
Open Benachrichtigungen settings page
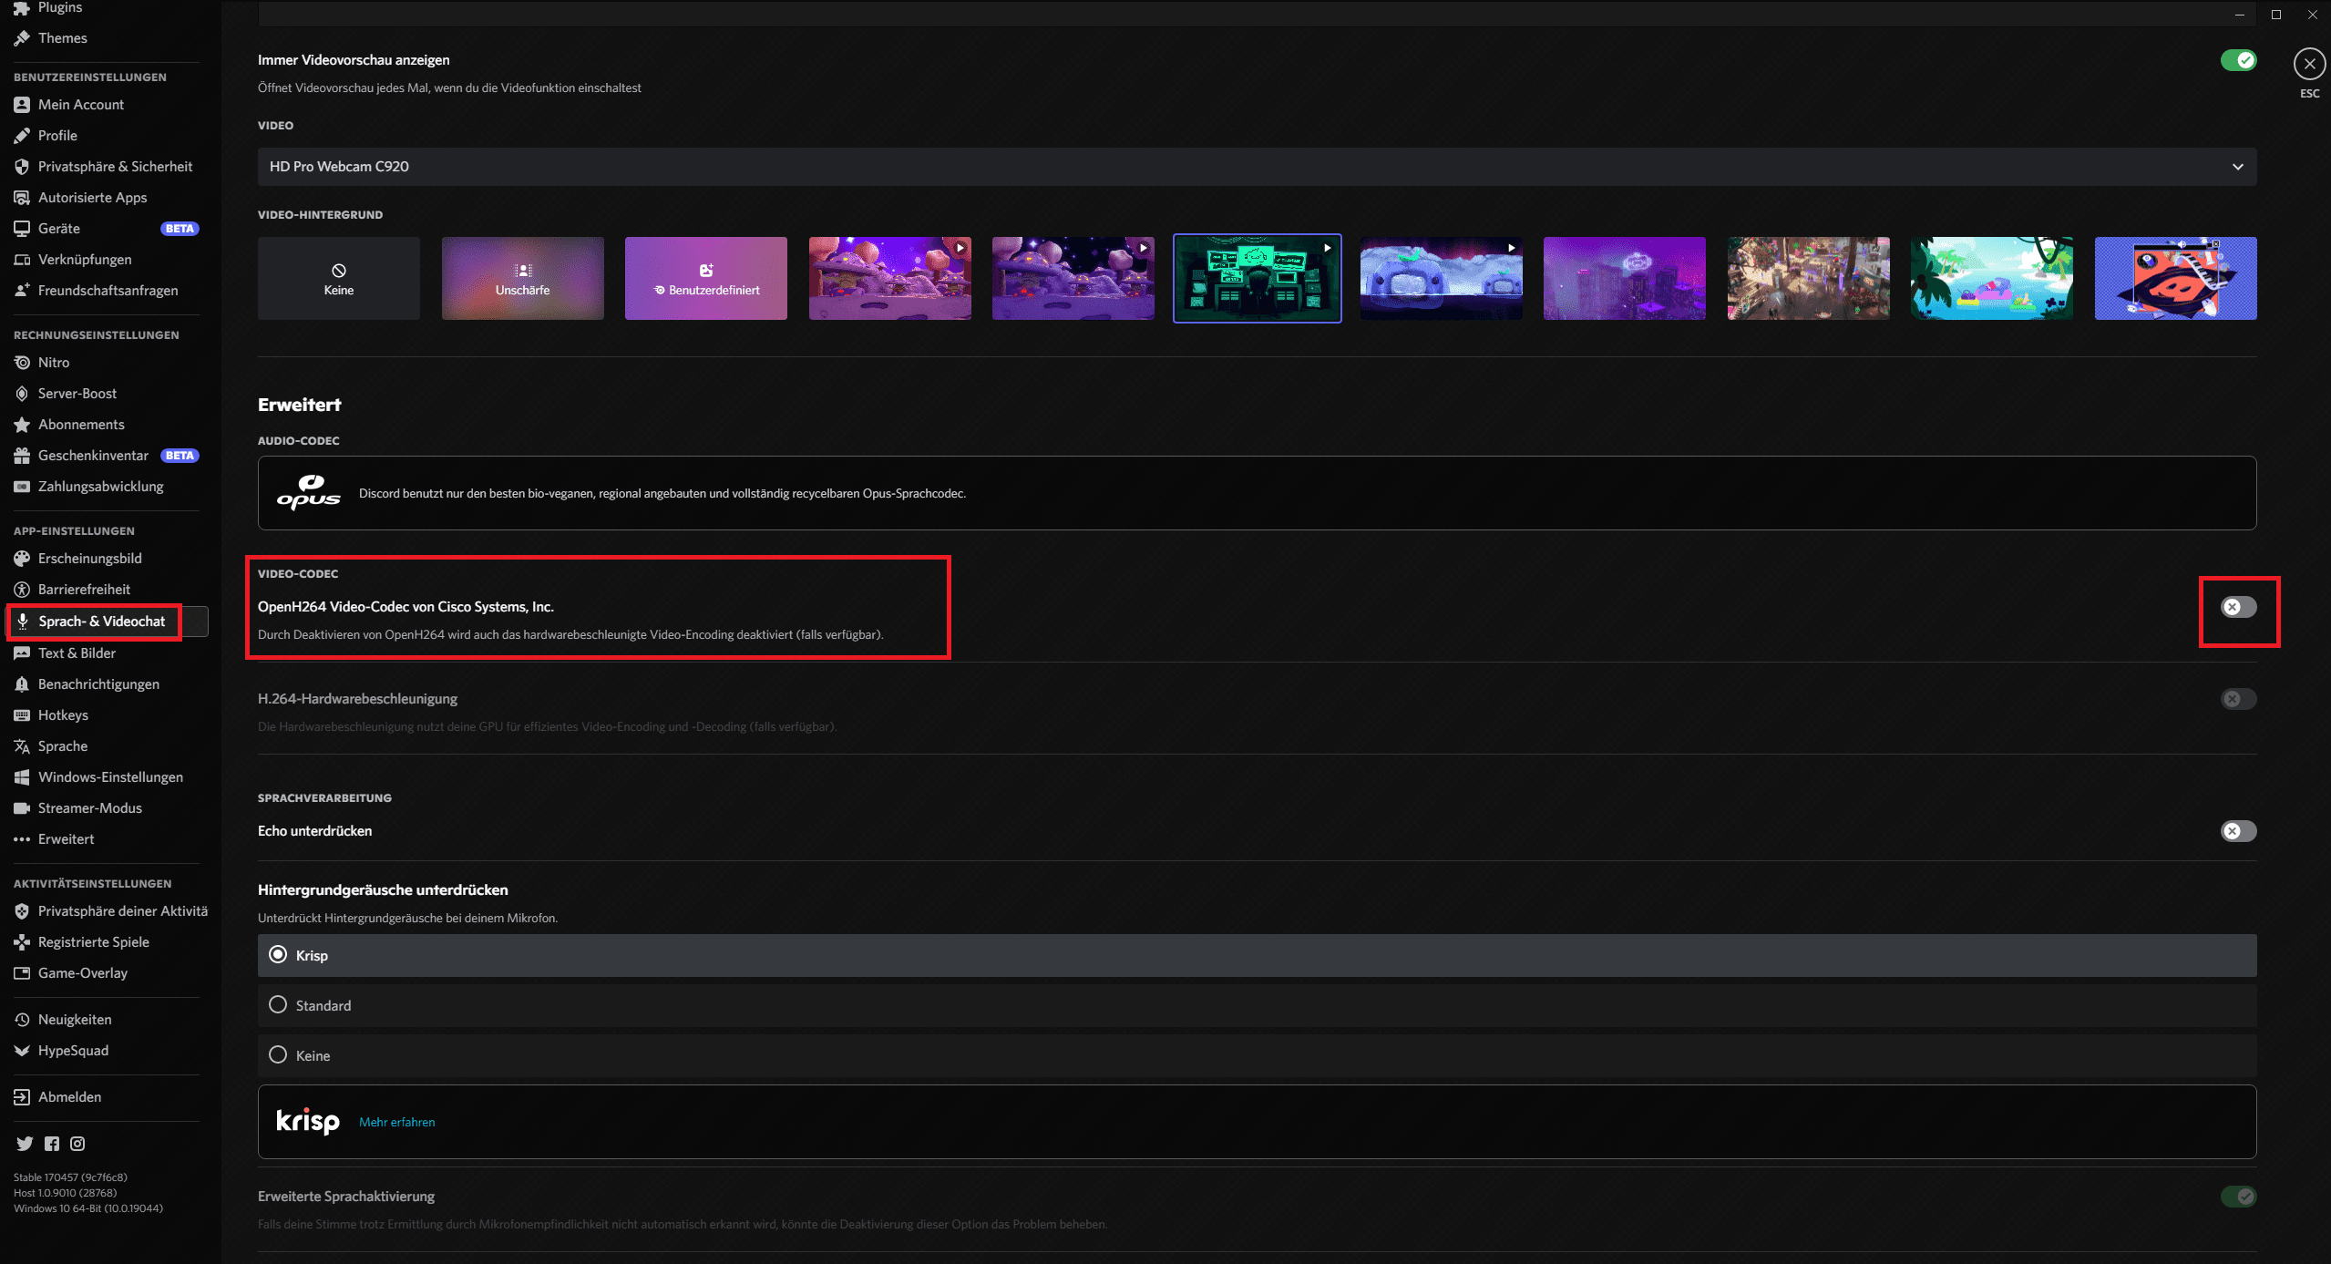pyautogui.click(x=98, y=684)
